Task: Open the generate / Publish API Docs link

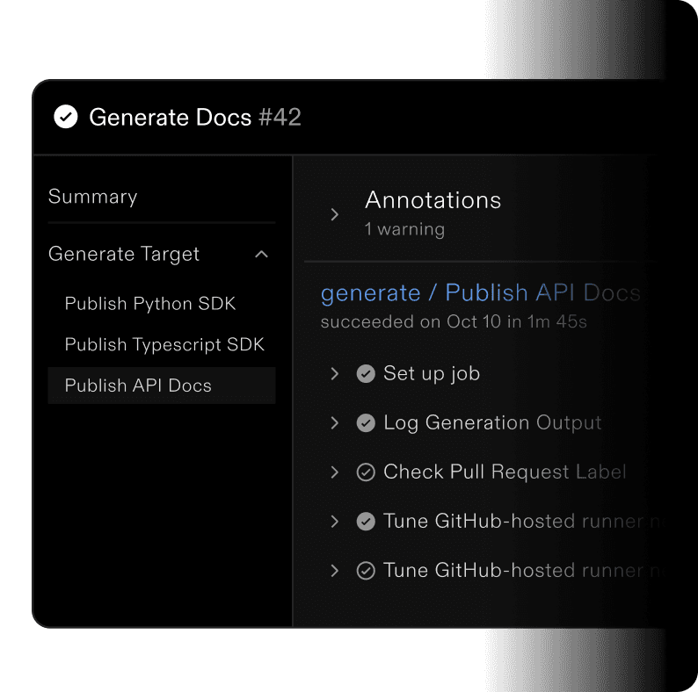Action: pos(480,292)
